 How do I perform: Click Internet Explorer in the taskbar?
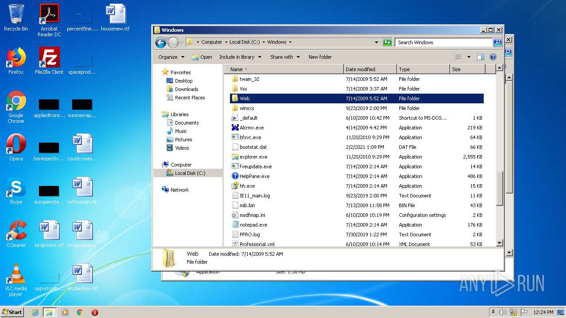[35, 312]
